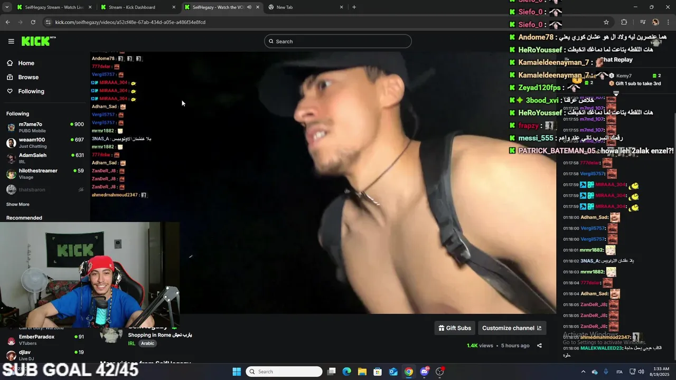Go to Home in sidebar
Viewport: 676px width, 380px height.
26,63
